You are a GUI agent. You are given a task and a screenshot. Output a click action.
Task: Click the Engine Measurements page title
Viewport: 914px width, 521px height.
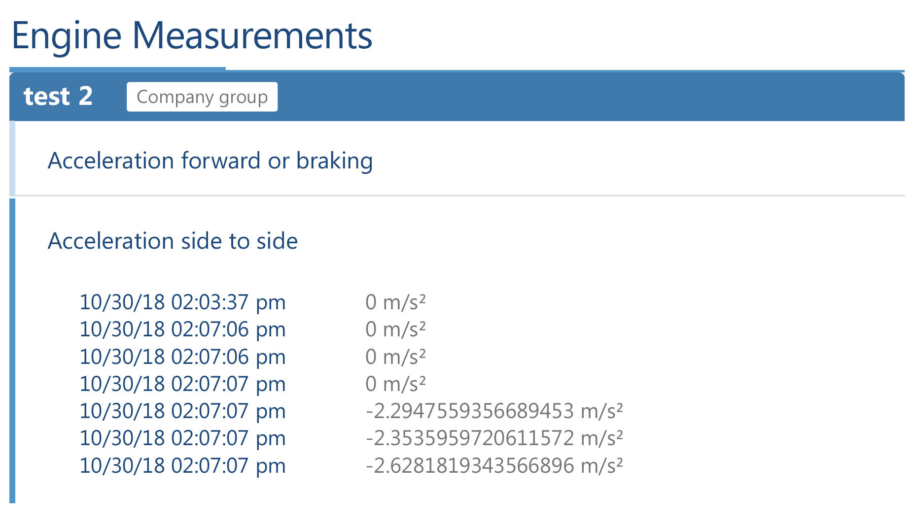[x=192, y=35]
